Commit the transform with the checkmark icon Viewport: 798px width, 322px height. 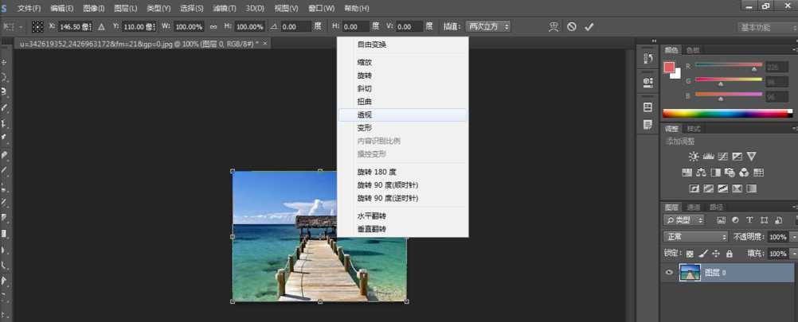click(x=589, y=26)
